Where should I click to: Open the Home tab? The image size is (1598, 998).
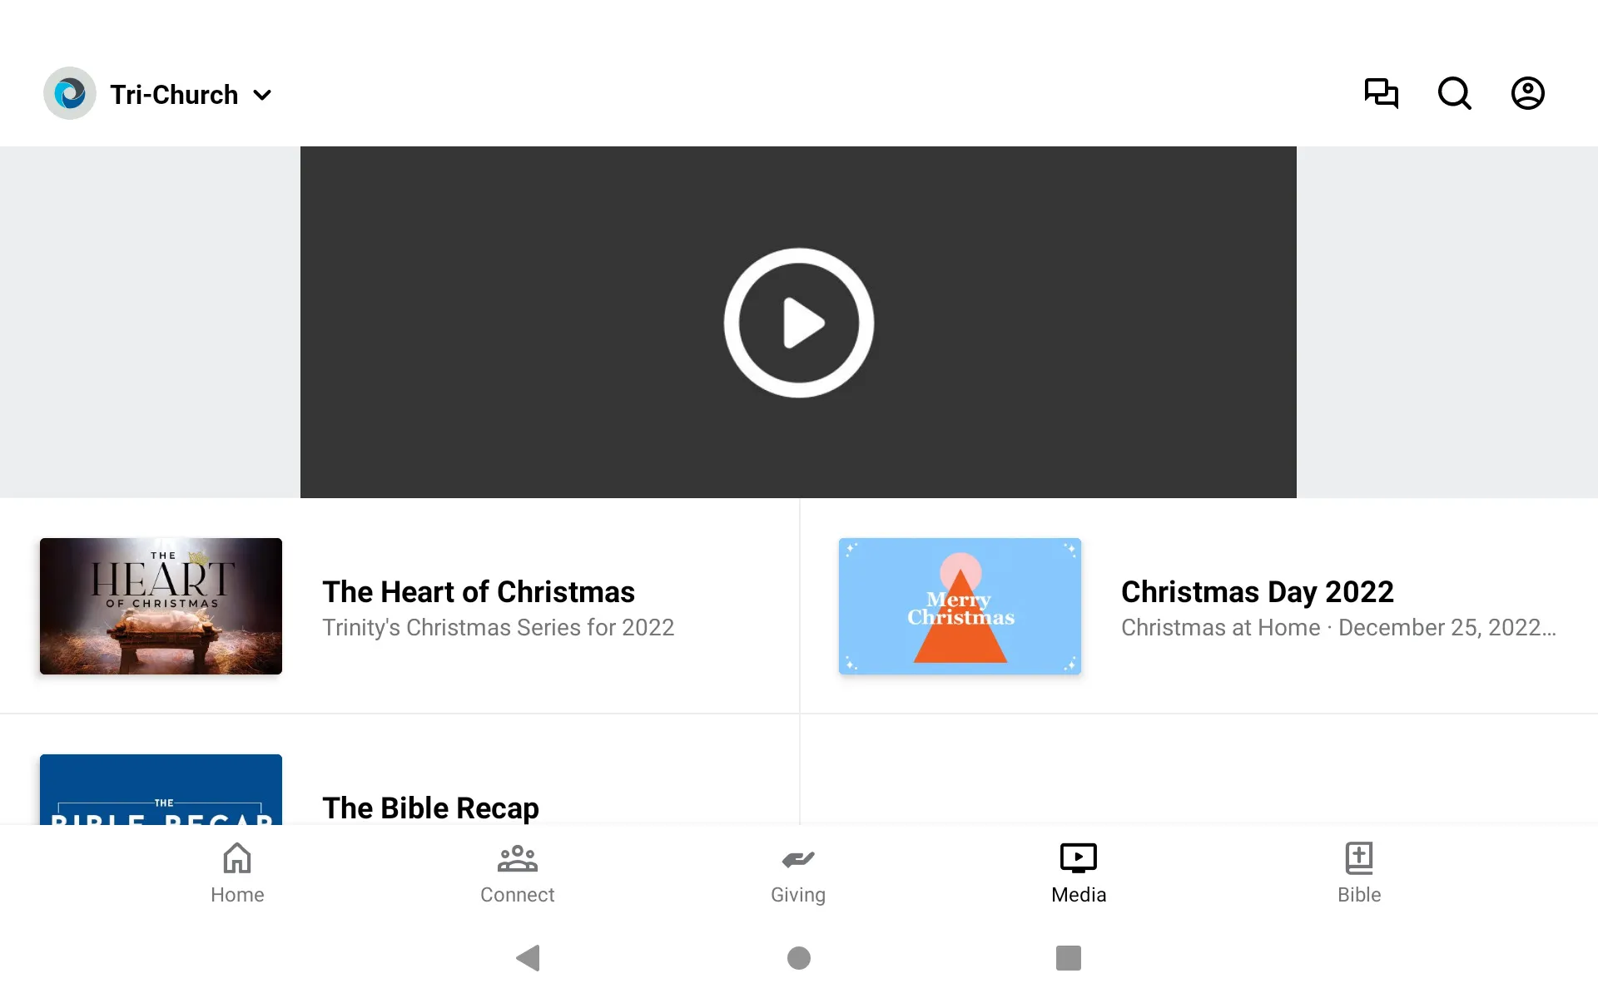click(x=237, y=871)
